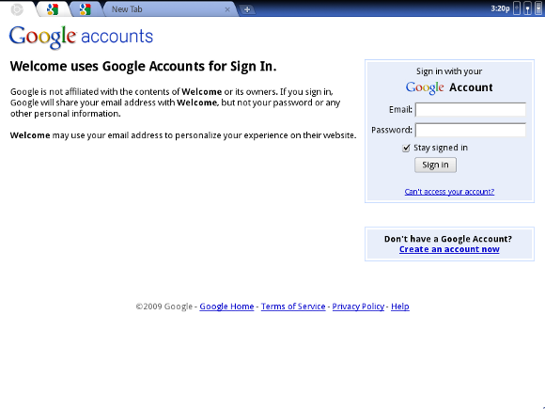This screenshot has width=545, height=409.
Task: Open the Terms of Service link
Action: [293, 307]
